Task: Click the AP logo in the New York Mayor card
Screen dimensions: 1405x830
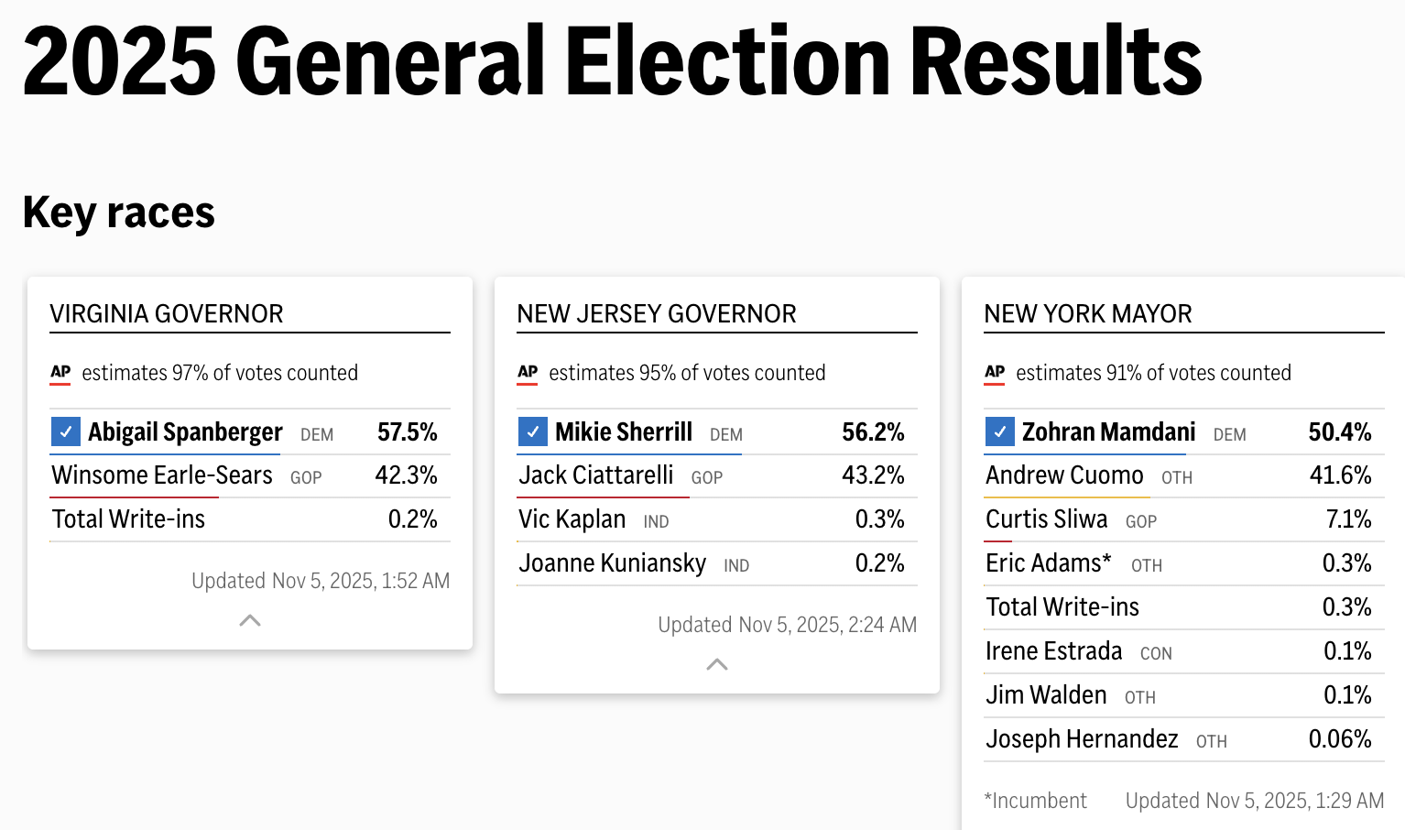Action: [994, 373]
